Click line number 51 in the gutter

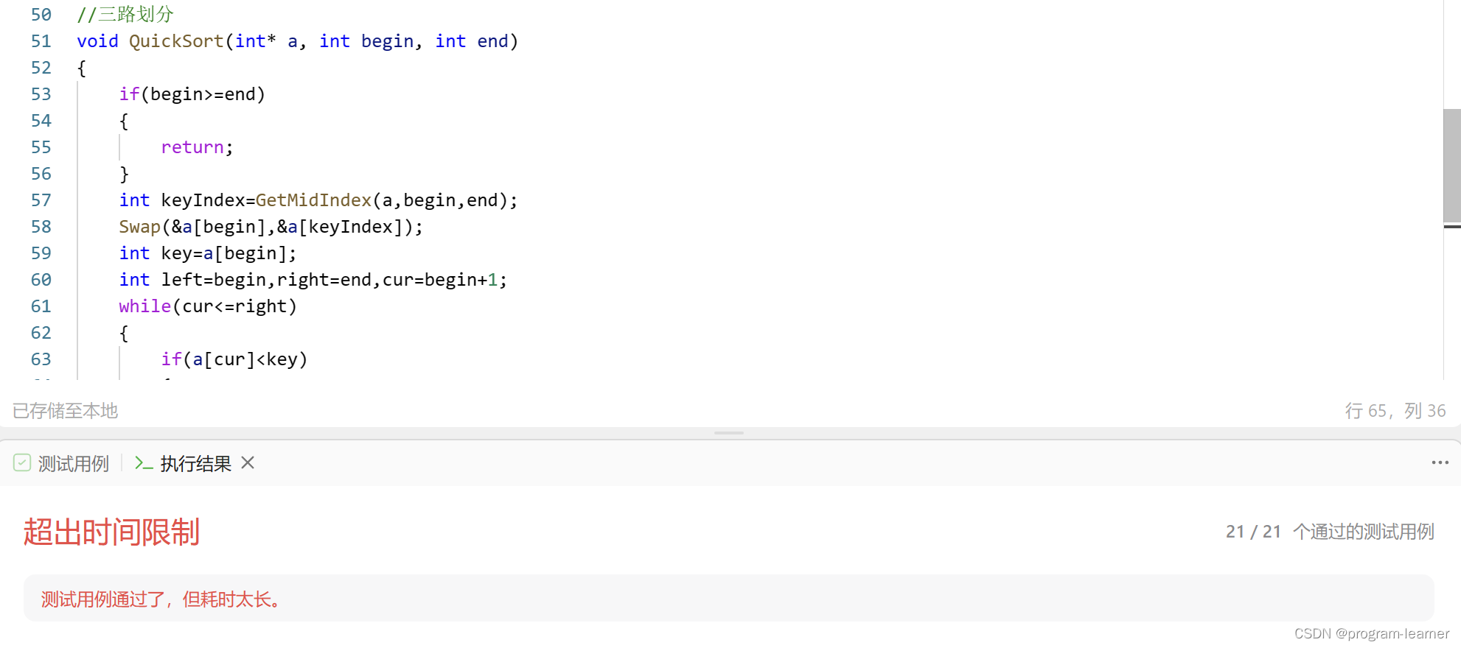point(41,41)
